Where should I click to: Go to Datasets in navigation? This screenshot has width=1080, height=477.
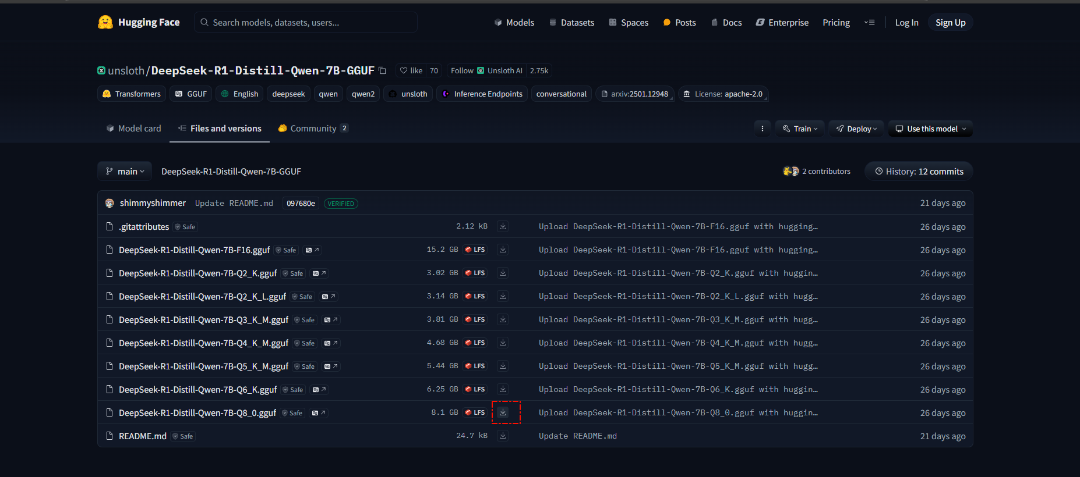pos(571,22)
